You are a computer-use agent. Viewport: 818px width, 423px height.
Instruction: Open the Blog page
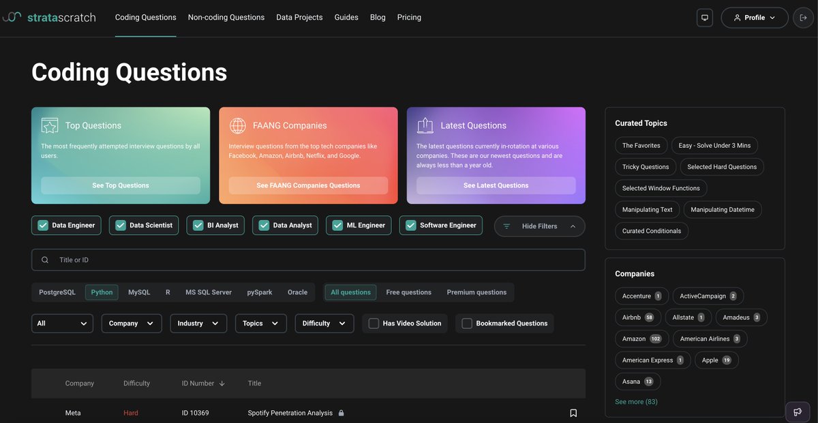click(378, 18)
